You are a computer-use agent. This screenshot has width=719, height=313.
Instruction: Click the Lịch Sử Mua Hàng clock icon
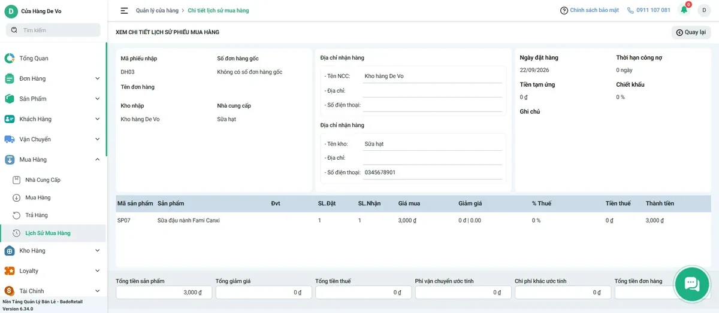click(x=17, y=233)
